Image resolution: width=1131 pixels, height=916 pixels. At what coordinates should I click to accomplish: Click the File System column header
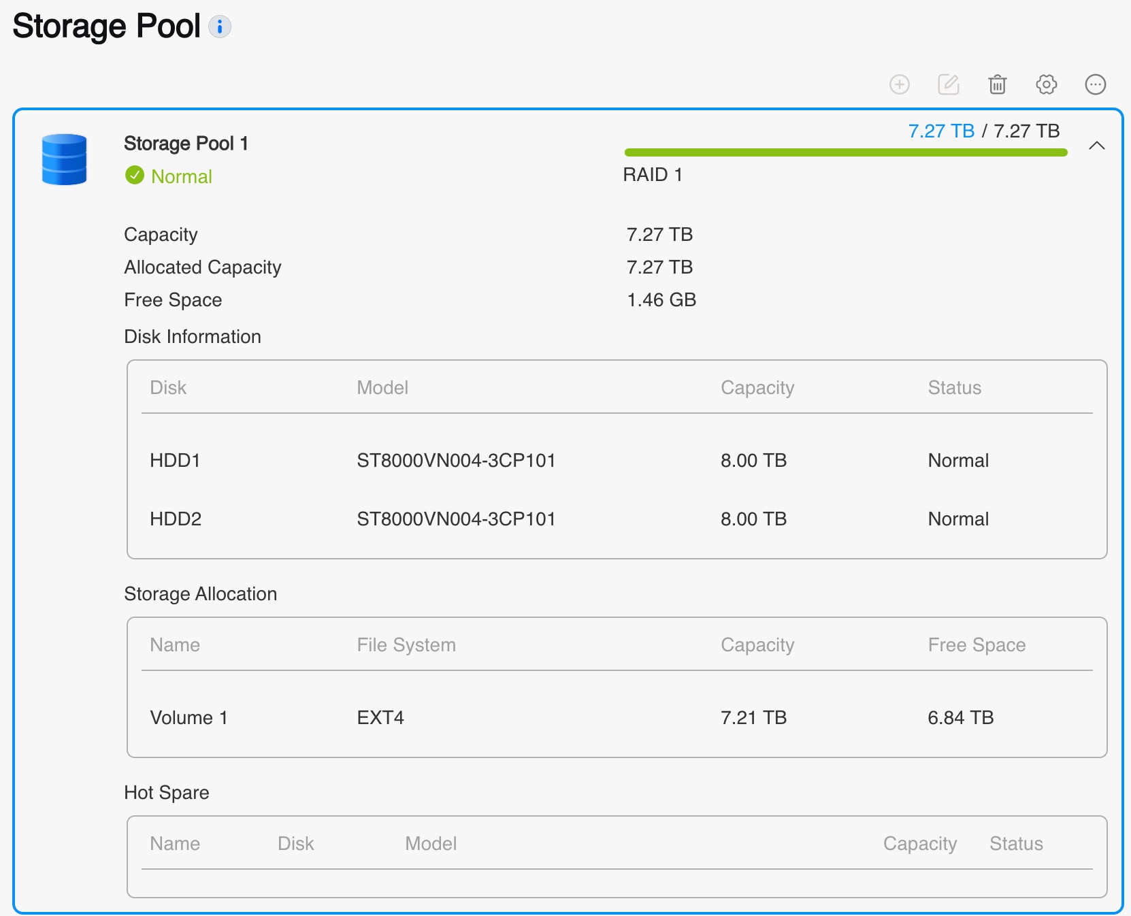tap(406, 645)
